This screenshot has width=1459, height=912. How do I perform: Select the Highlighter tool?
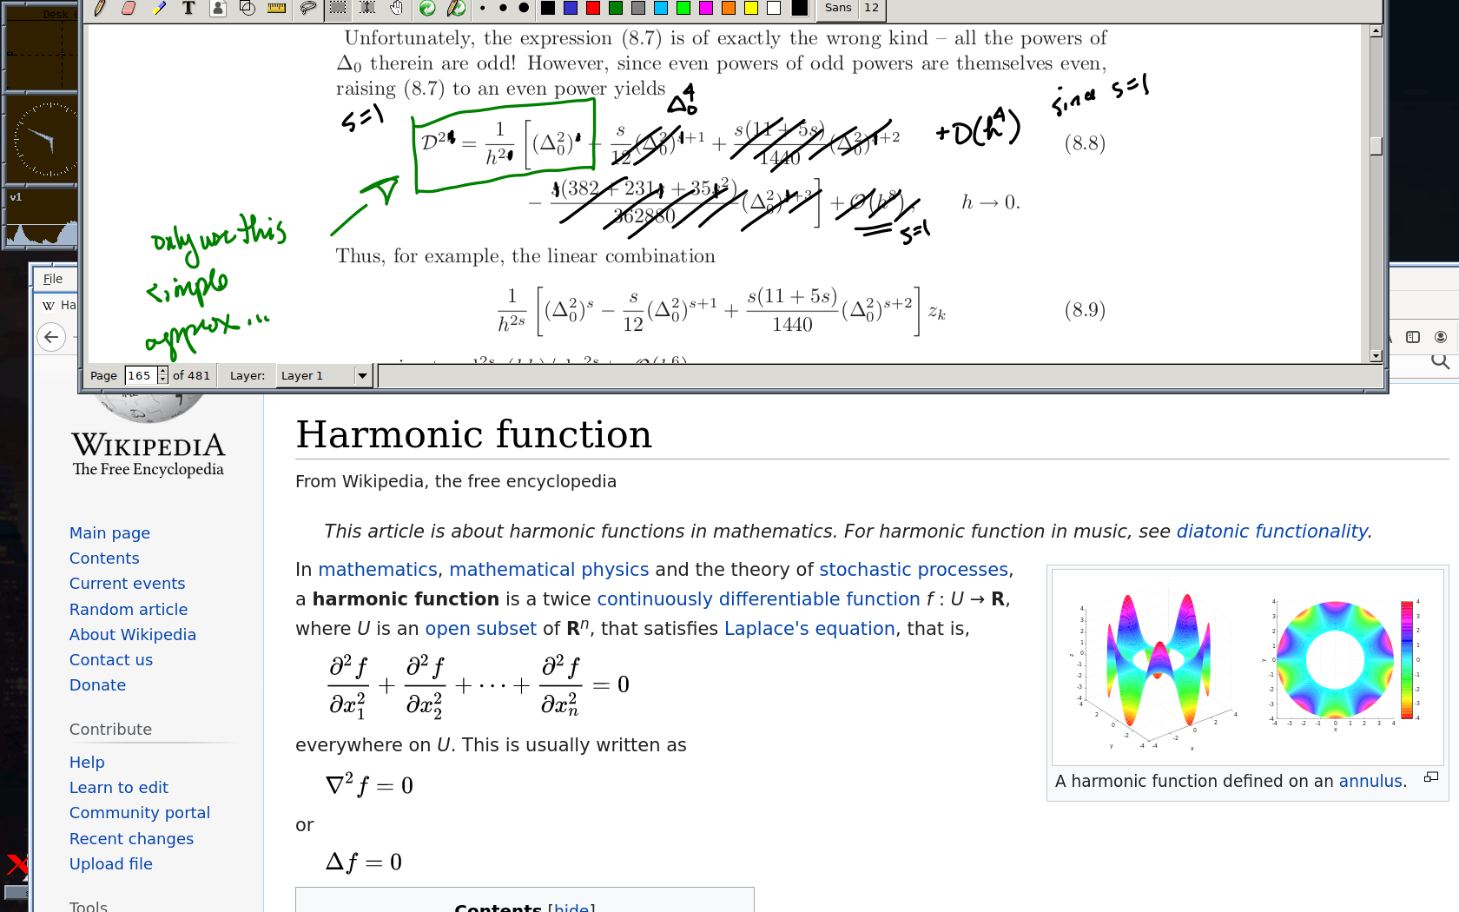(158, 9)
